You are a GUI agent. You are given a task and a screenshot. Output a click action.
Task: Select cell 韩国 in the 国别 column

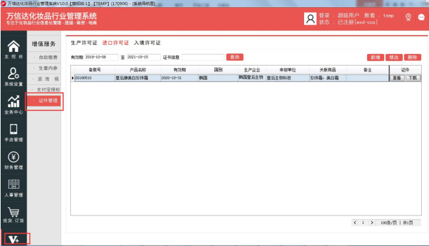(218, 78)
